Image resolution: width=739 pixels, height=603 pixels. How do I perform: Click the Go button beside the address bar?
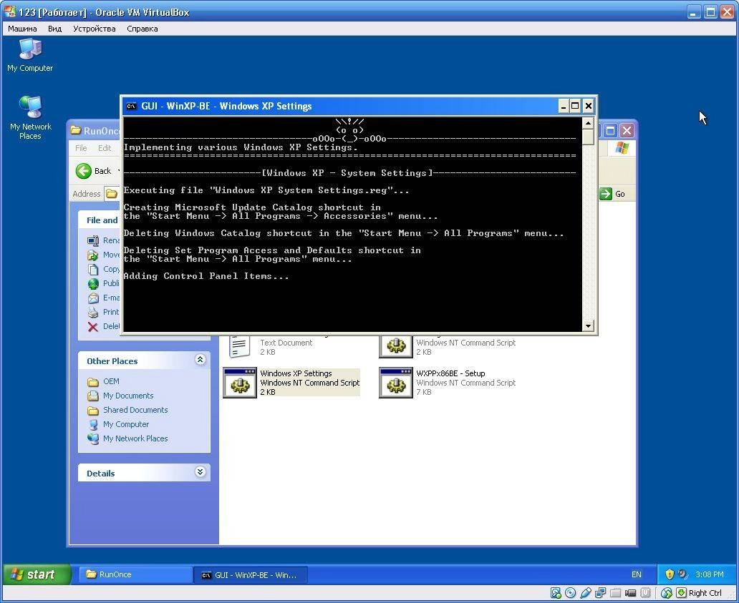point(613,194)
